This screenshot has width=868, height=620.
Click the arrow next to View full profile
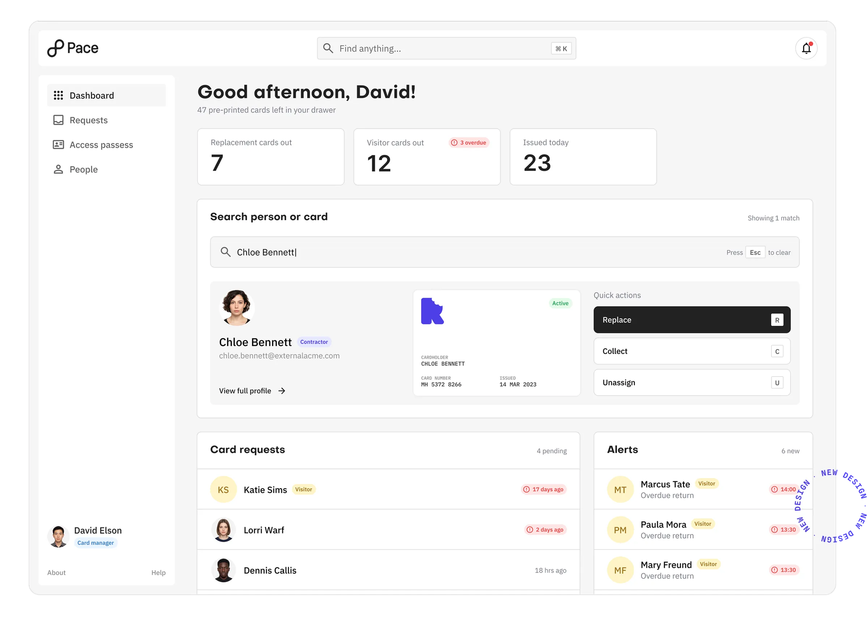click(282, 391)
